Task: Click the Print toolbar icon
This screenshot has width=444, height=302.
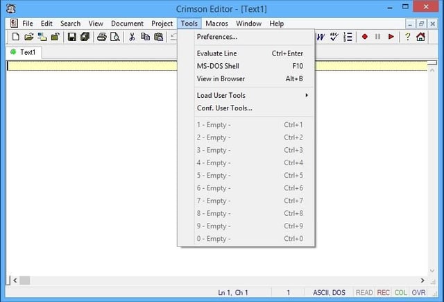Action: pos(102,37)
